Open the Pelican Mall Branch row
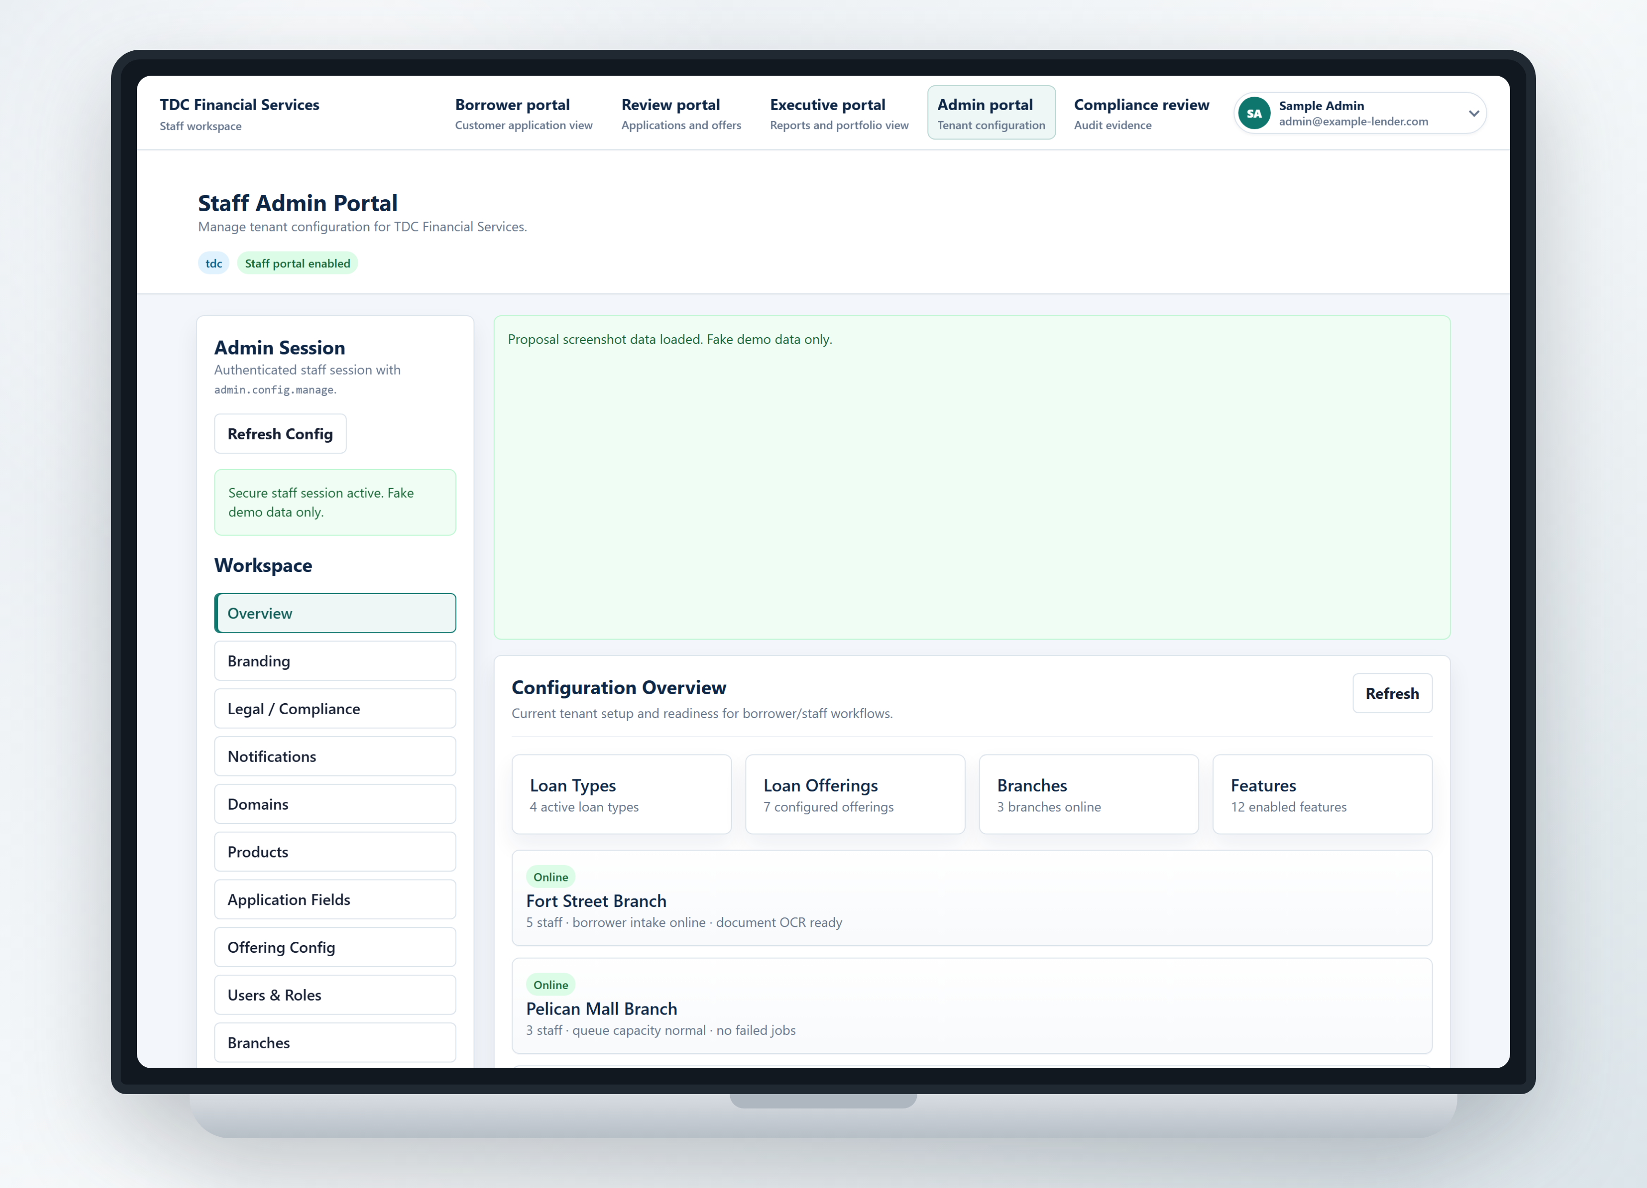 point(972,1005)
